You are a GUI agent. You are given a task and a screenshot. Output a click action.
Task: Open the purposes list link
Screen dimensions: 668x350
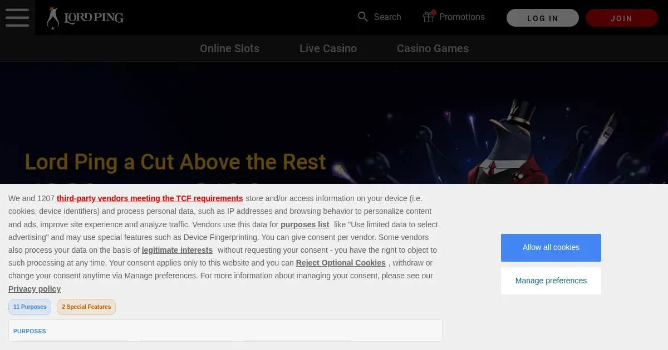coord(305,224)
